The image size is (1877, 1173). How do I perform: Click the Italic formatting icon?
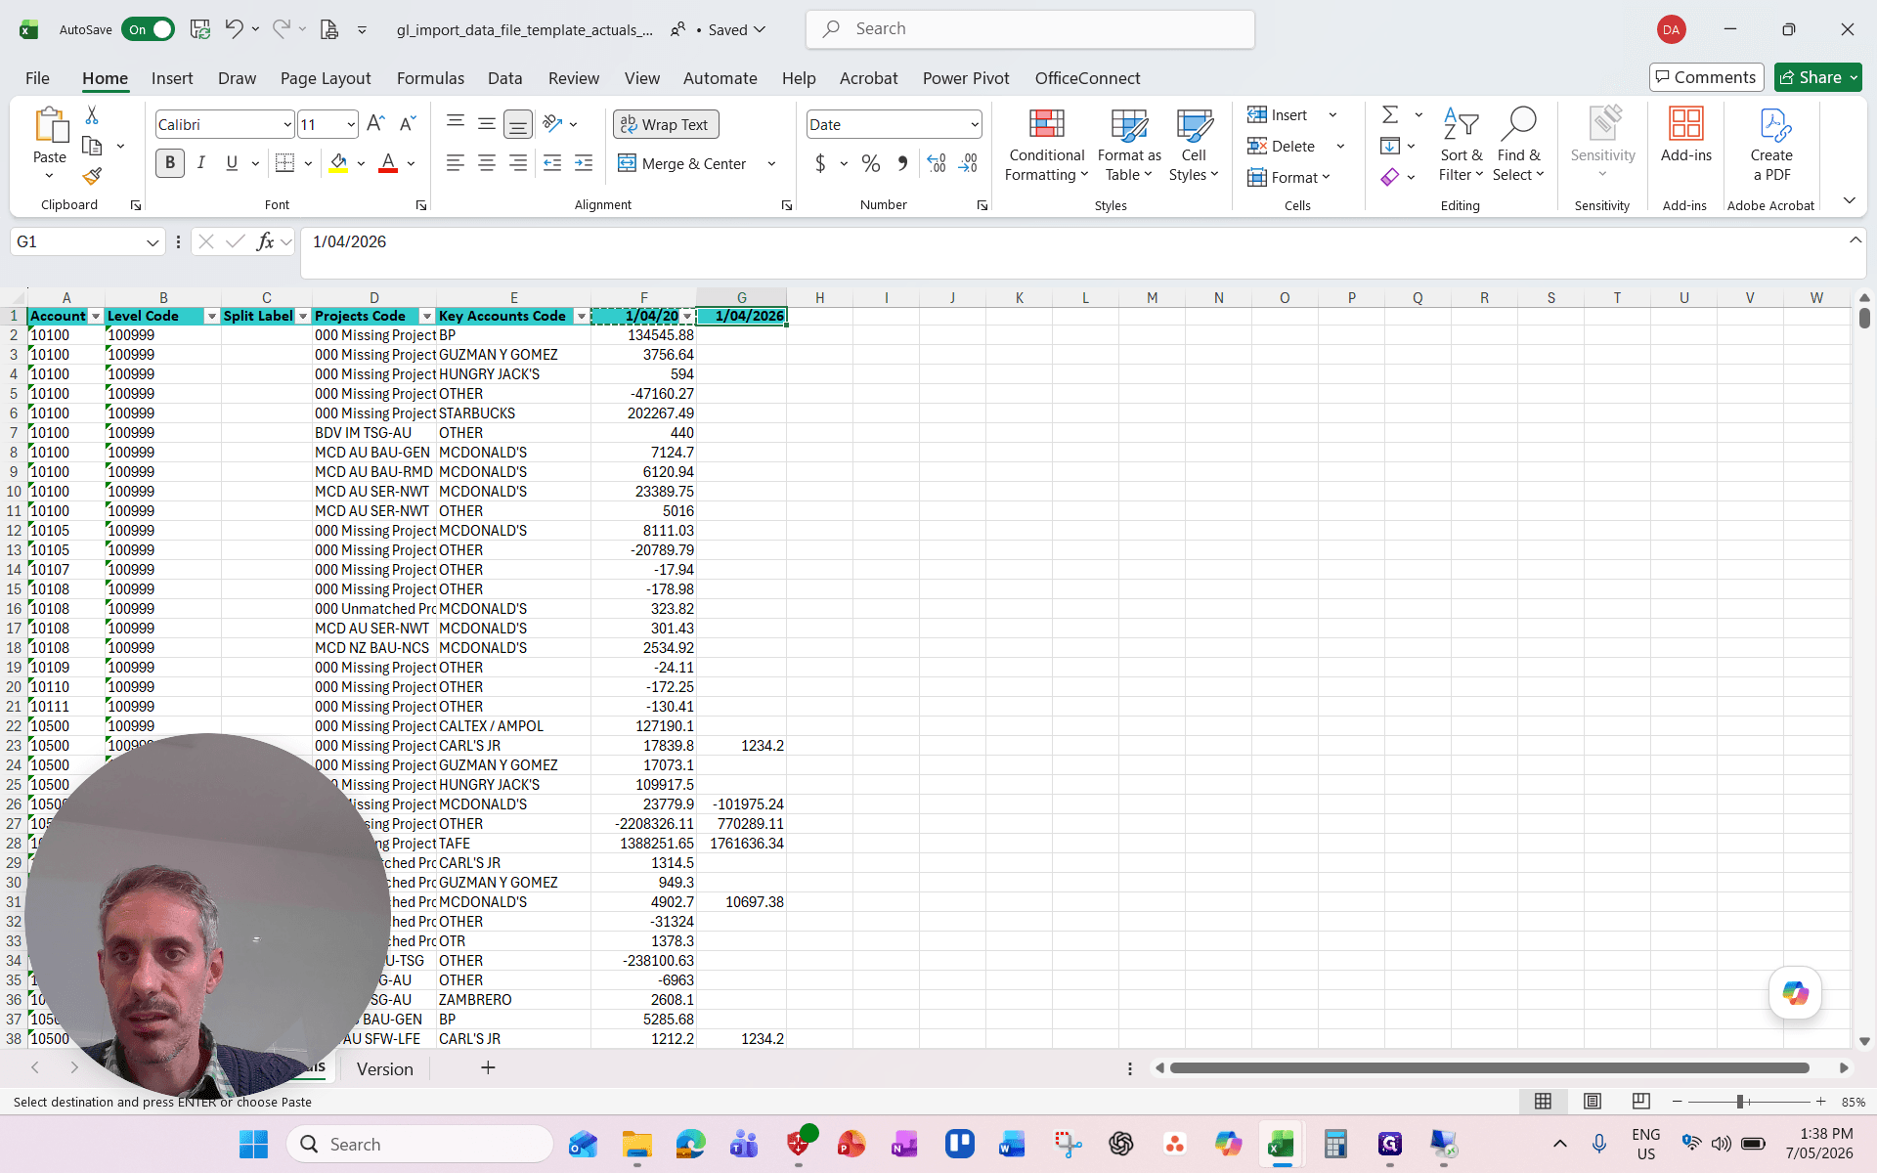201,163
